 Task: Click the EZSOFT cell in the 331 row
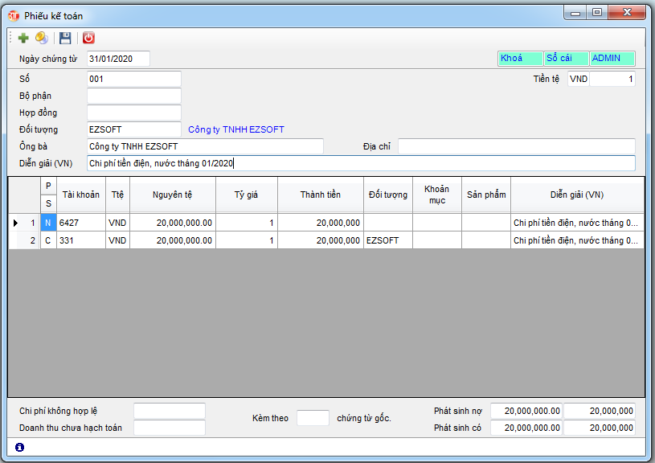point(388,240)
